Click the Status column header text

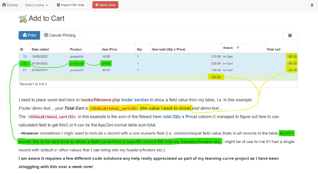(x=228, y=48)
